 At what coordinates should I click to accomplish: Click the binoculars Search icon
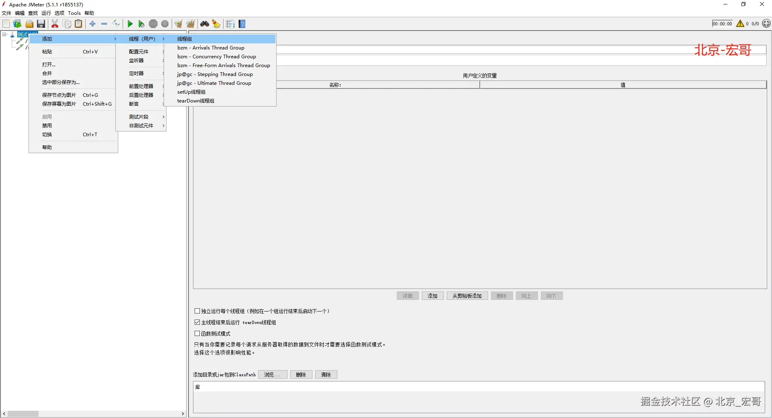pos(205,24)
